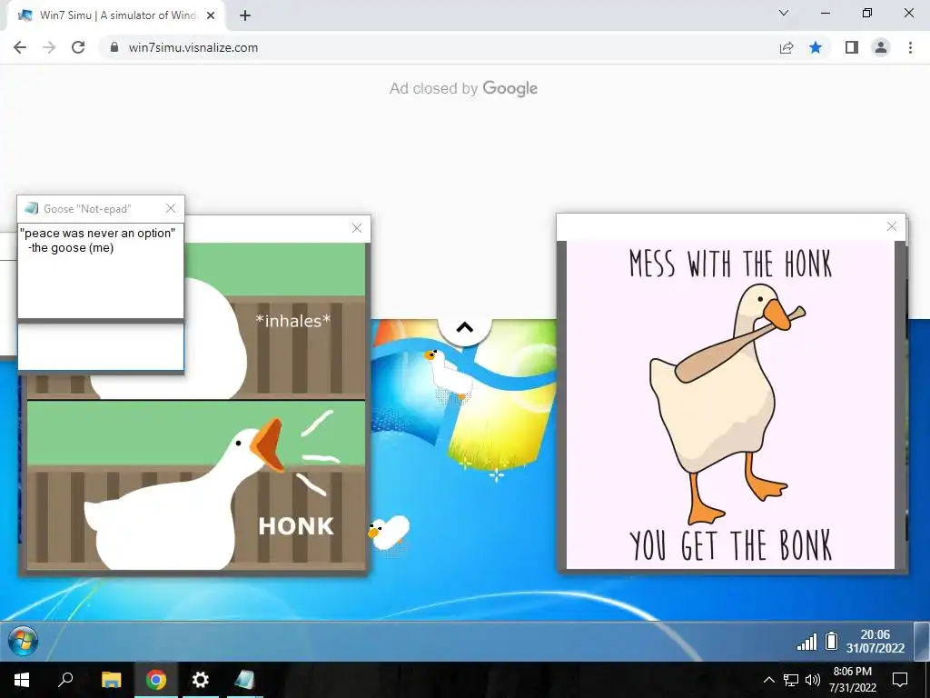Close the Goose "Not-epad" window
The width and height of the screenshot is (930, 698).
pos(171,208)
